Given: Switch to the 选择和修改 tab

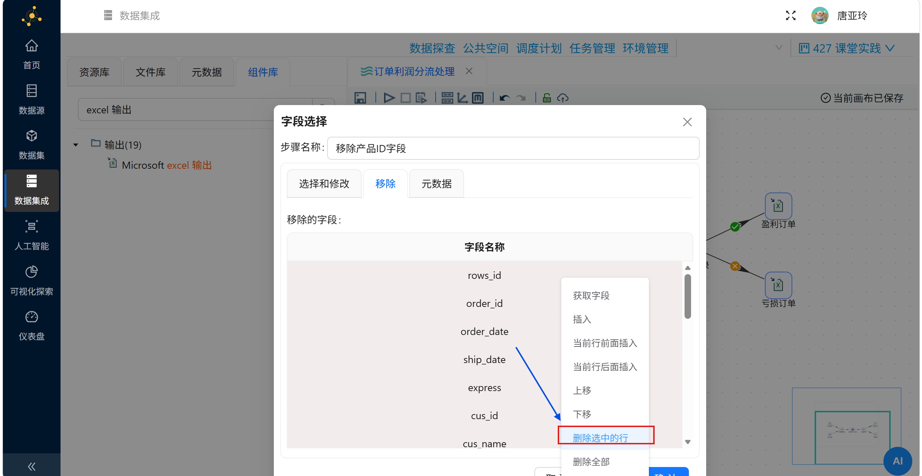Looking at the screenshot, I should click(324, 184).
